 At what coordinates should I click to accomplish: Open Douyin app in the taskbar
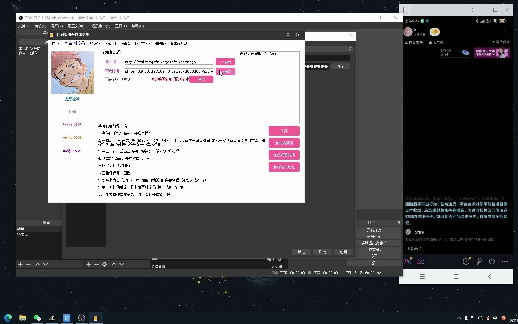(x=52, y=318)
